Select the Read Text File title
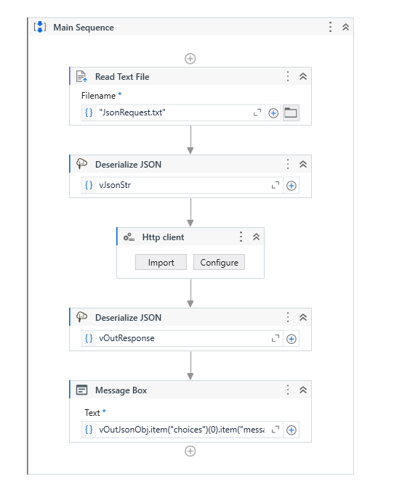 (x=122, y=77)
